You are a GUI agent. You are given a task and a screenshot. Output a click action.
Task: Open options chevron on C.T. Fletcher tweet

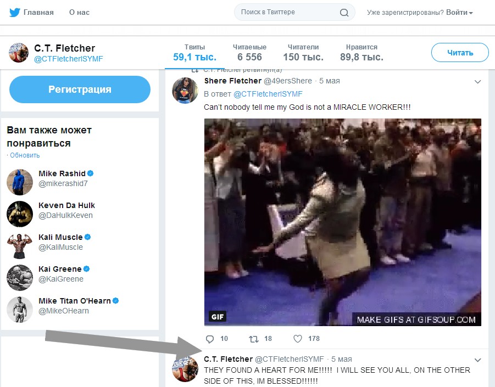click(x=477, y=360)
